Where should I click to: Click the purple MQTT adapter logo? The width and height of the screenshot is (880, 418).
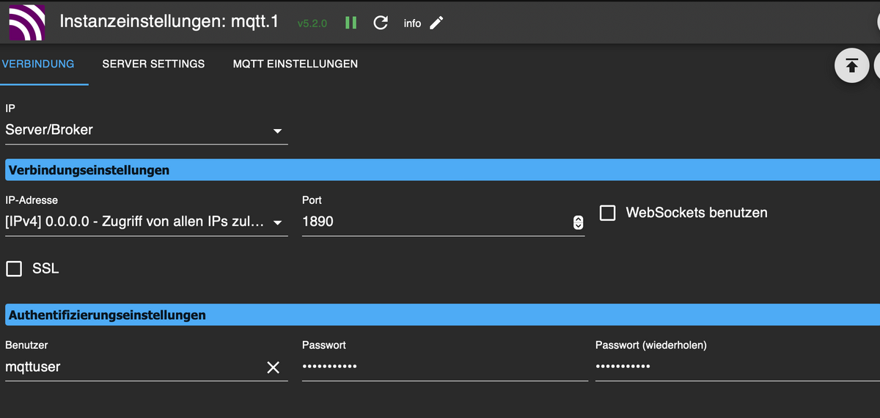coord(26,22)
